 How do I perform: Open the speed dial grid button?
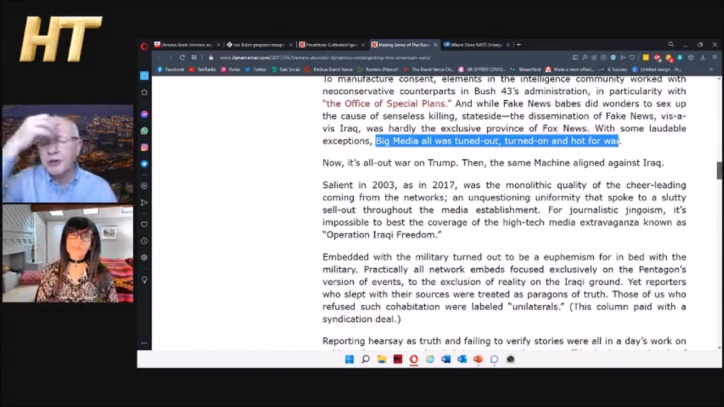click(194, 57)
